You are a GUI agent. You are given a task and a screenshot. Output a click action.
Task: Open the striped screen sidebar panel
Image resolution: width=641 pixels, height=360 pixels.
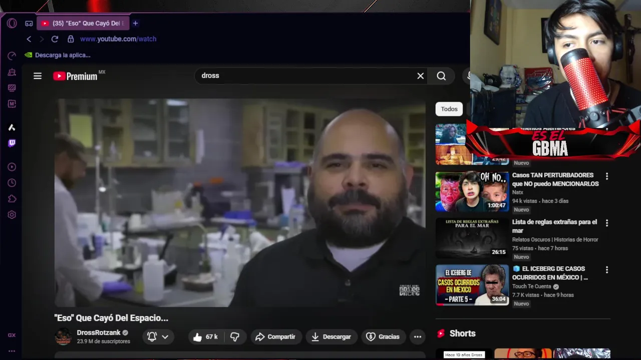point(12,88)
